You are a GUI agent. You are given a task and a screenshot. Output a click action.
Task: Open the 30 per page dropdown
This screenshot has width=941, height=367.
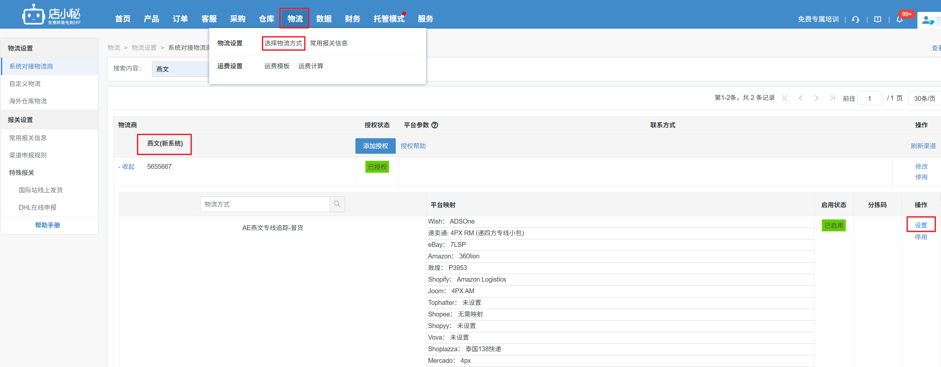tap(924, 98)
